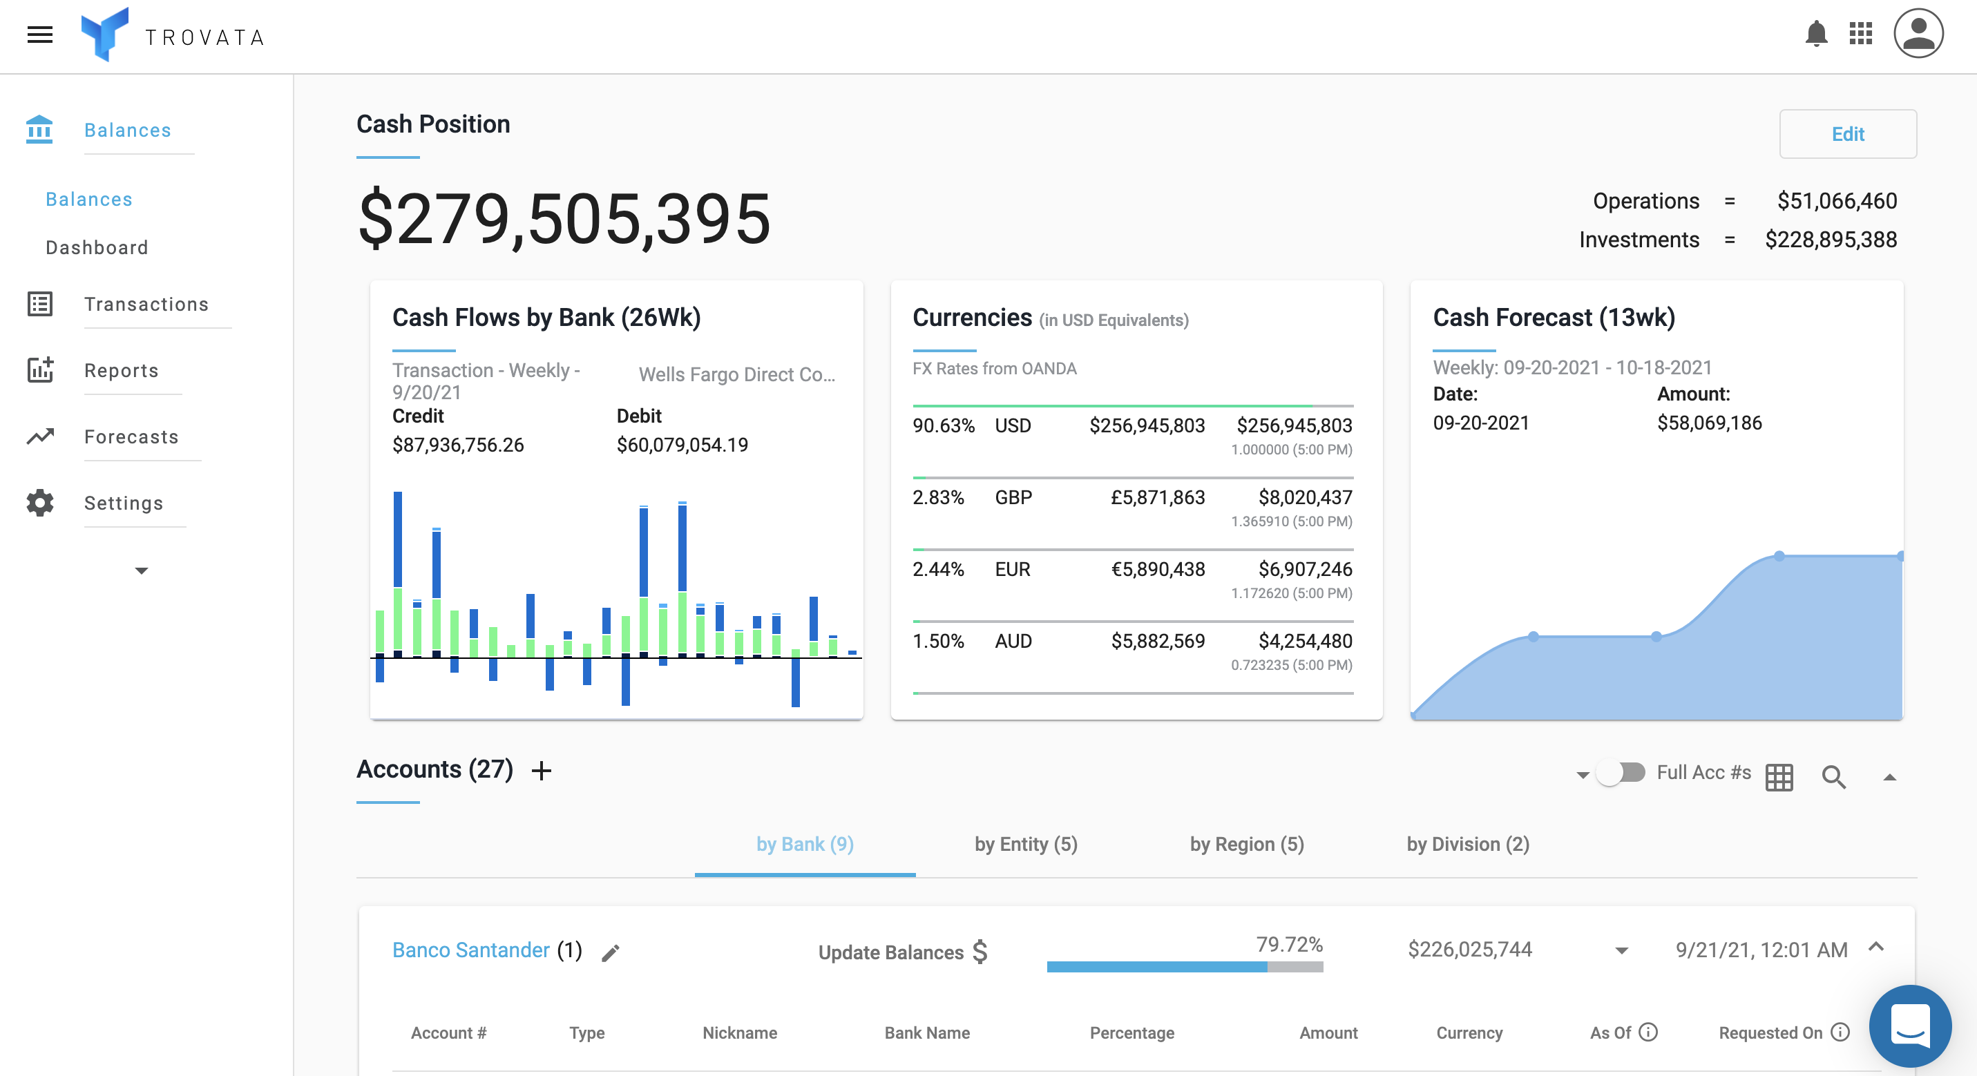Collapse the Banco Santander accounts group
Viewport: 1977px width, 1076px height.
pos(1876,948)
